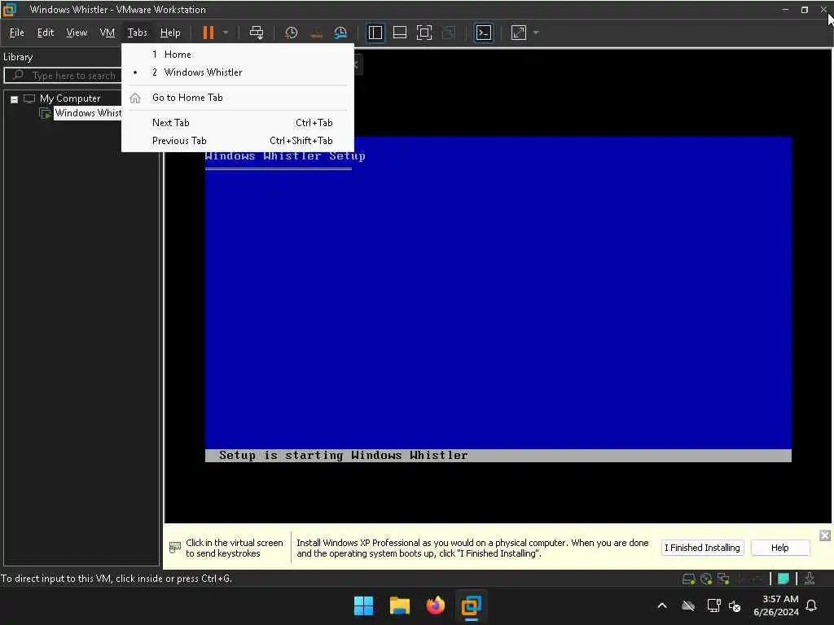Close the open Tabs menu
The width and height of the screenshot is (834, 625).
coord(137,33)
